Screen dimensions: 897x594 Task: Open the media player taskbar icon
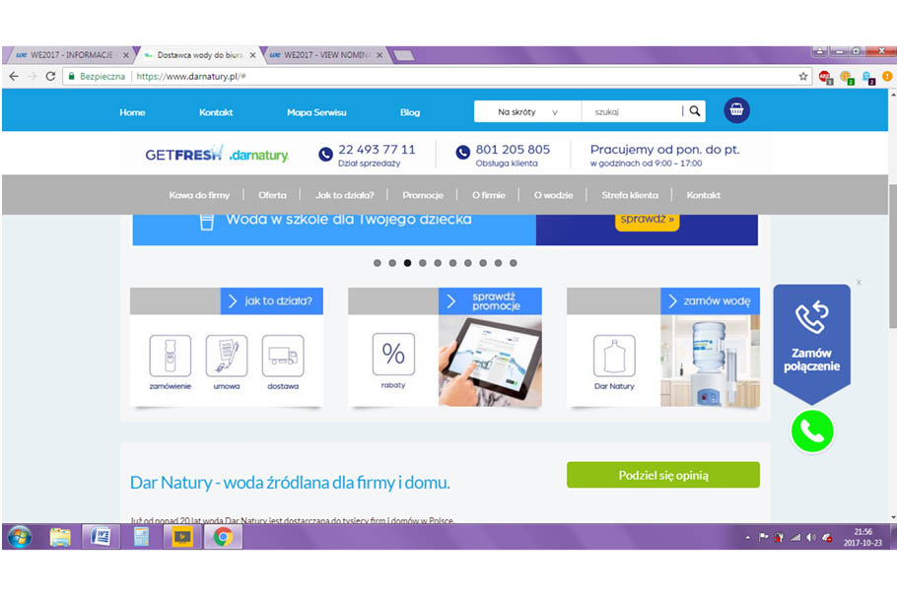182,538
